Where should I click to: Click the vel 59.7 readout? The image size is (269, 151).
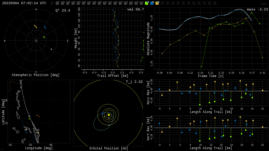[135, 9]
